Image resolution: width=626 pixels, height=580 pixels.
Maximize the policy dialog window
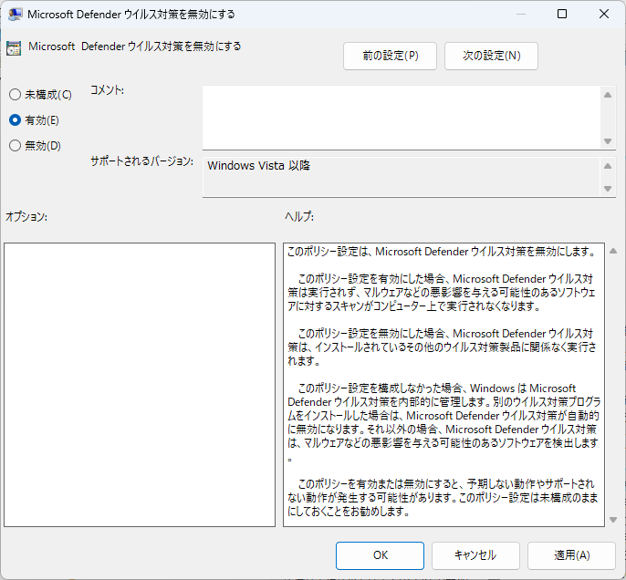562,14
